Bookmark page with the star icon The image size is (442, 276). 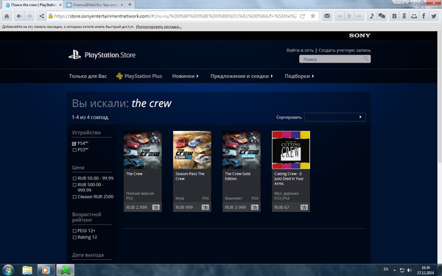(312, 16)
